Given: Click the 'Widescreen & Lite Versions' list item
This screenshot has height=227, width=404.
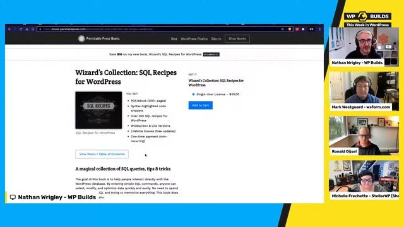Looking at the screenshot, I should pyautogui.click(x=150, y=126).
